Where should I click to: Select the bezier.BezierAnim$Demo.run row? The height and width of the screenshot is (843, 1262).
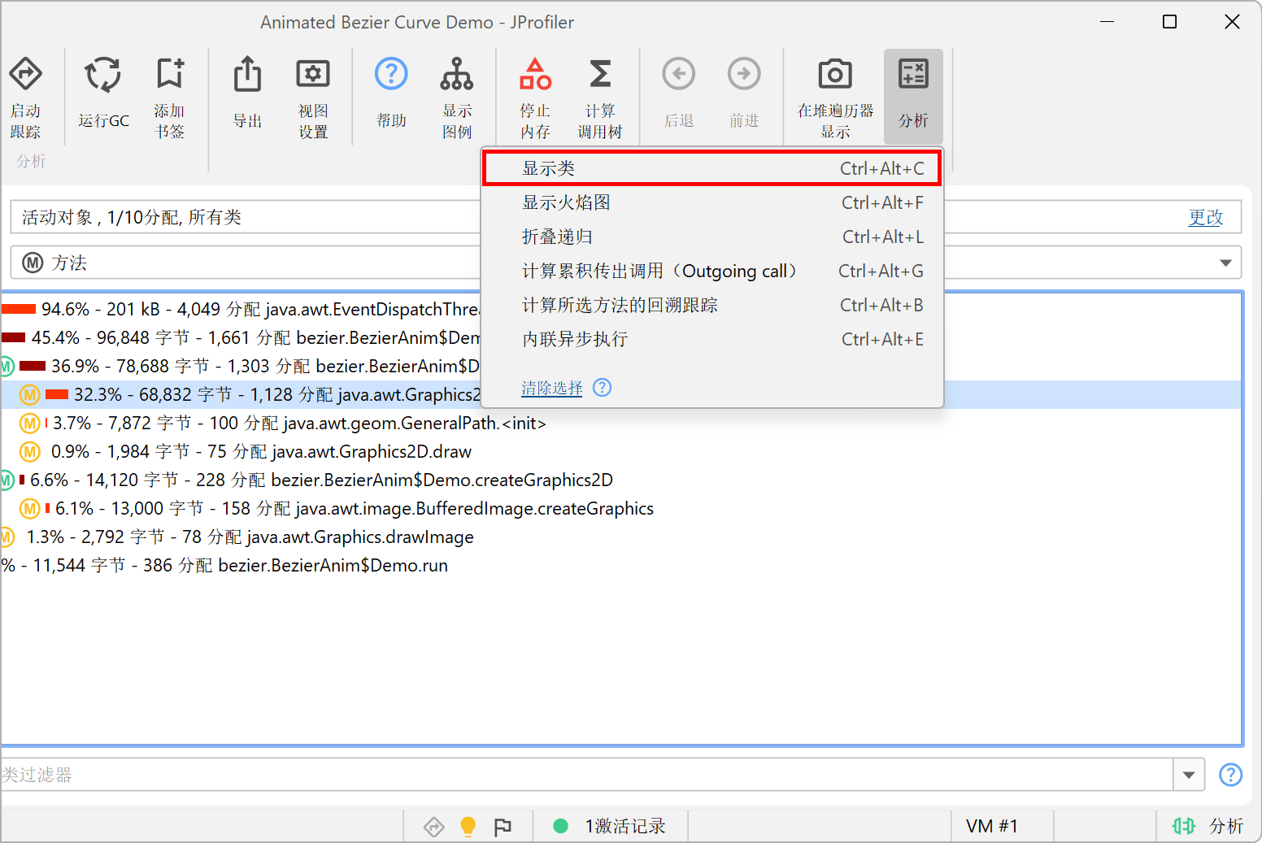(621, 565)
